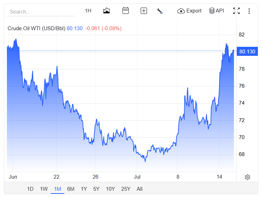Select the 25Y time range tab
Viewport: 262px width, 198px height.
coord(126,189)
